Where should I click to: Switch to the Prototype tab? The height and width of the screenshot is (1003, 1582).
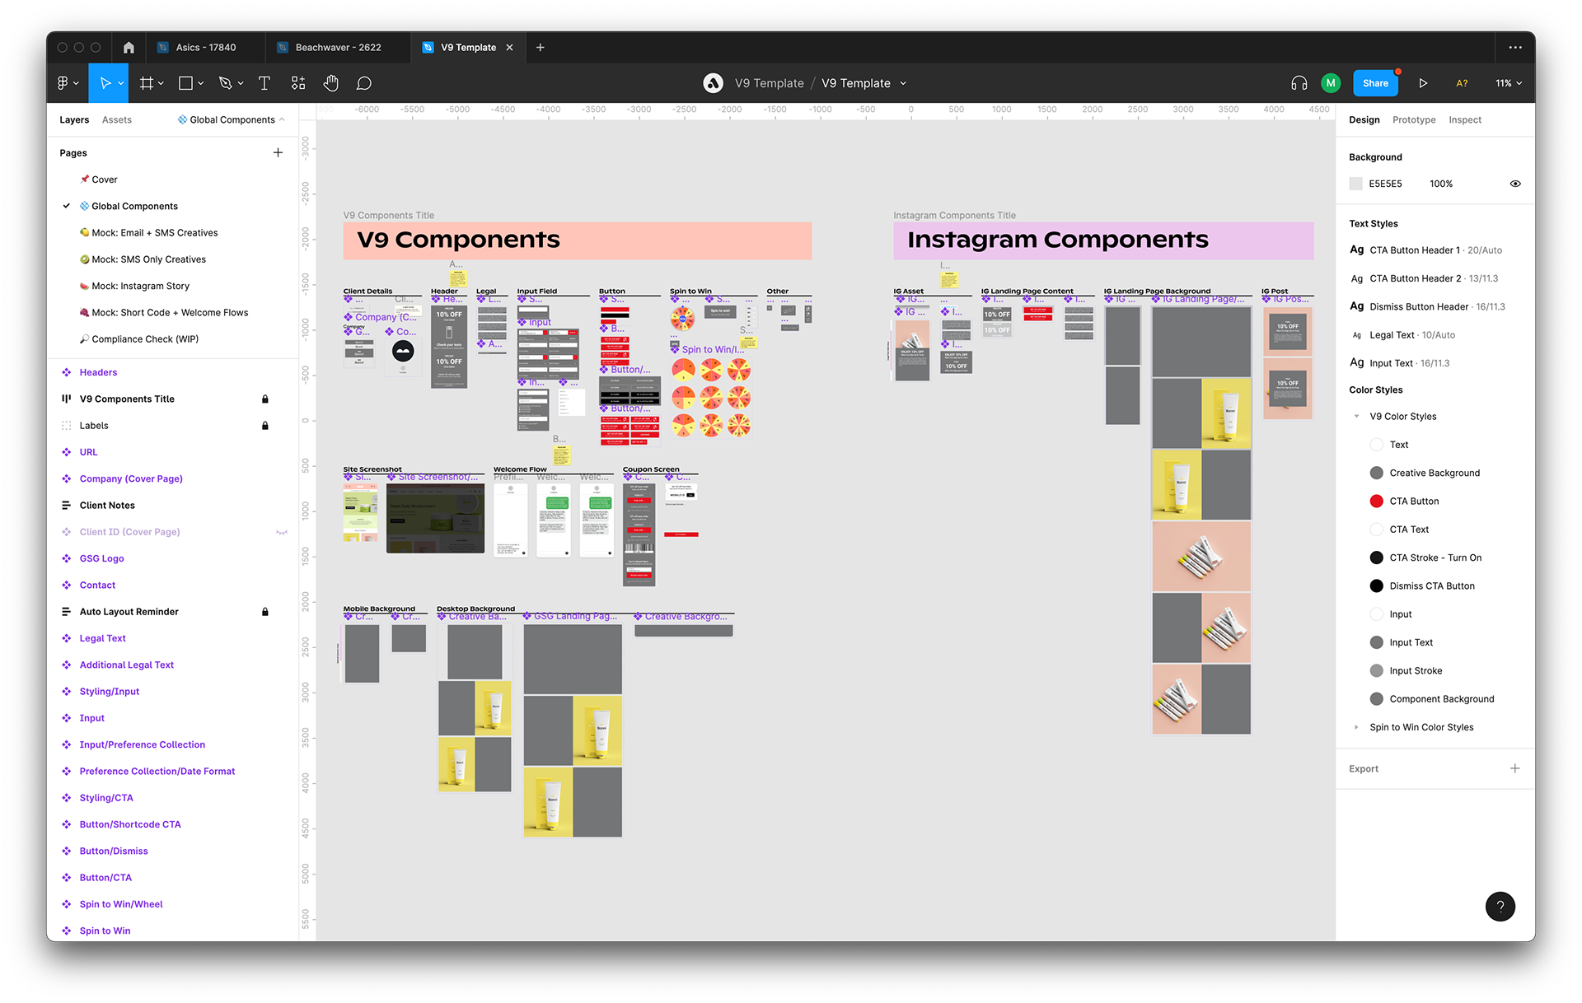1413,120
